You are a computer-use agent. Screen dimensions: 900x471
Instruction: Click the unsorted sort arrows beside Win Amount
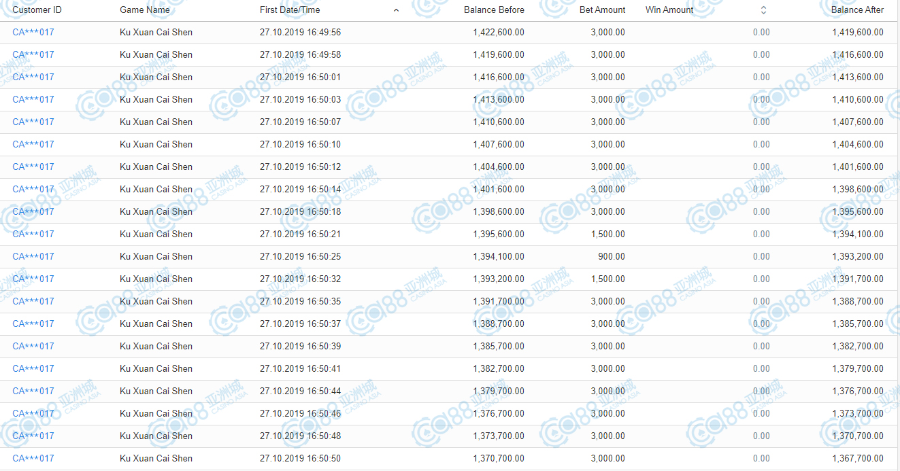pyautogui.click(x=763, y=10)
